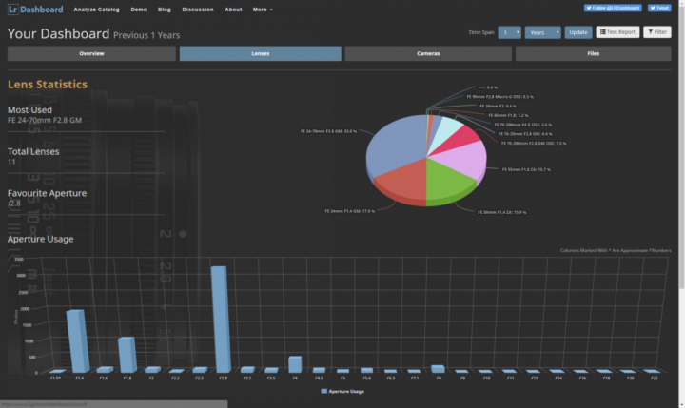Expand the More dropdown menu

[263, 10]
